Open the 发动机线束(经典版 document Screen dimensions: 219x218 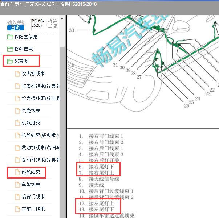click(41, 160)
